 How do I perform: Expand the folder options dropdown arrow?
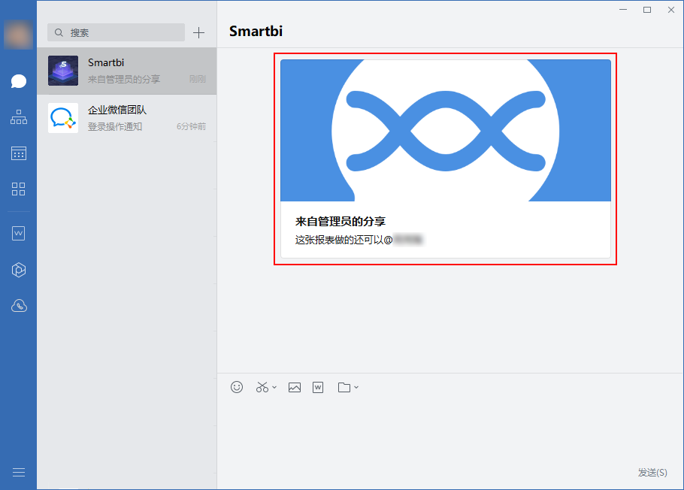point(356,387)
